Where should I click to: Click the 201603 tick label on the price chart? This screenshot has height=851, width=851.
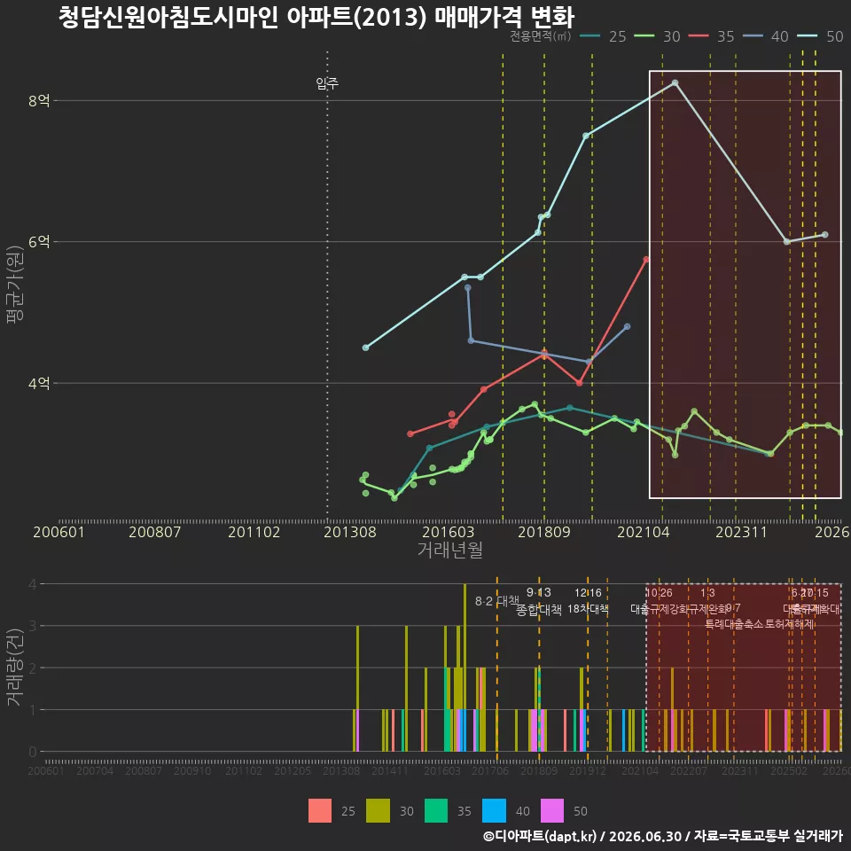pyautogui.click(x=449, y=532)
